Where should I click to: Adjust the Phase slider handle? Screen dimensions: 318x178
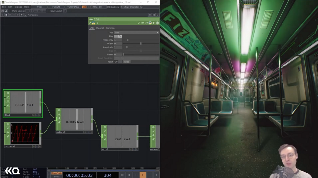[123, 54]
